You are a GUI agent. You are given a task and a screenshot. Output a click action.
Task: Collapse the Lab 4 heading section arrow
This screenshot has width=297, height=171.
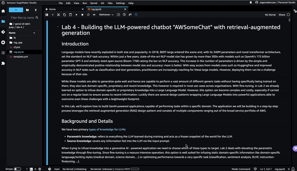pos(58,27)
